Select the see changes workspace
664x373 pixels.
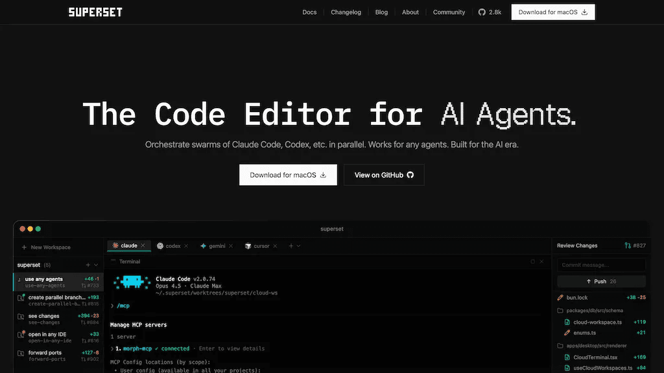58,319
